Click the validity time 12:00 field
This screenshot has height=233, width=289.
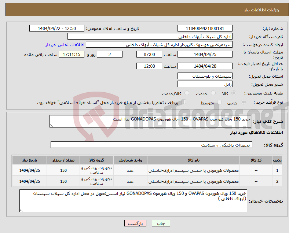149,66
